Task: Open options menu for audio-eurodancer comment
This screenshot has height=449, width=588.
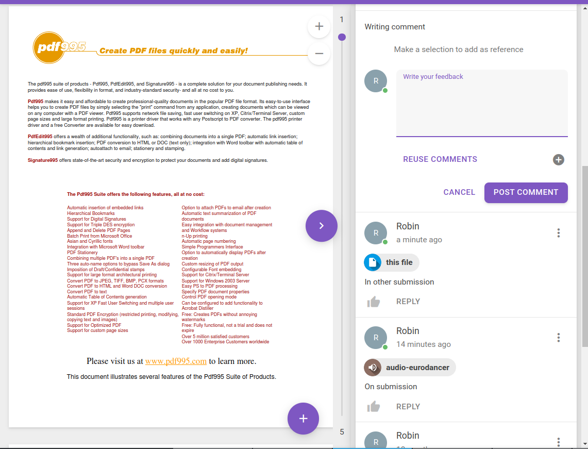Action: [559, 338]
